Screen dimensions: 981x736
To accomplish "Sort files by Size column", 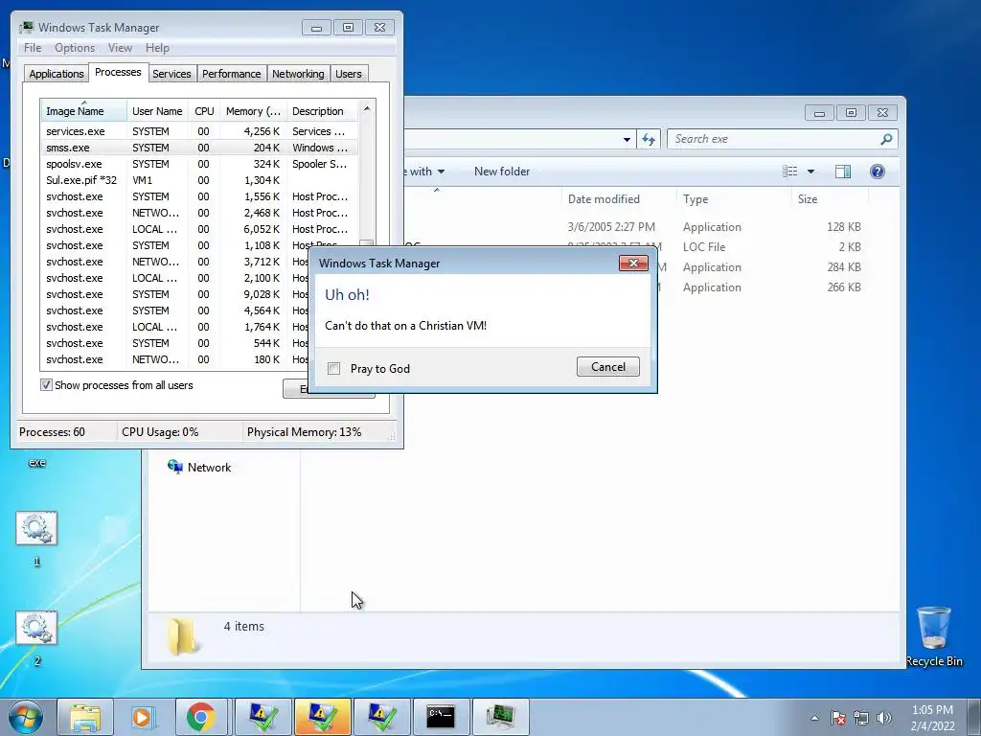I will (x=831, y=199).
